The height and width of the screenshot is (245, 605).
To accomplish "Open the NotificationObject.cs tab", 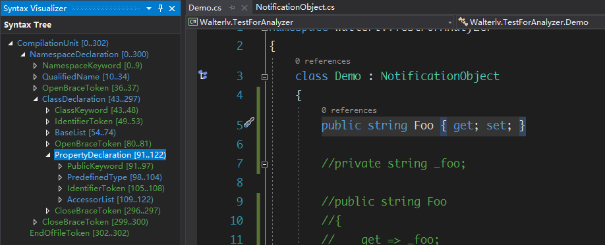I will point(295,7).
